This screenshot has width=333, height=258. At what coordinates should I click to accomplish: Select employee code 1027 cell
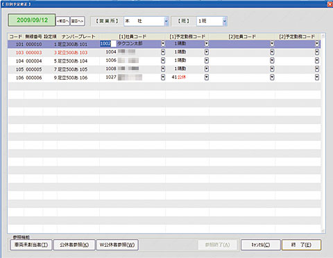pos(111,77)
